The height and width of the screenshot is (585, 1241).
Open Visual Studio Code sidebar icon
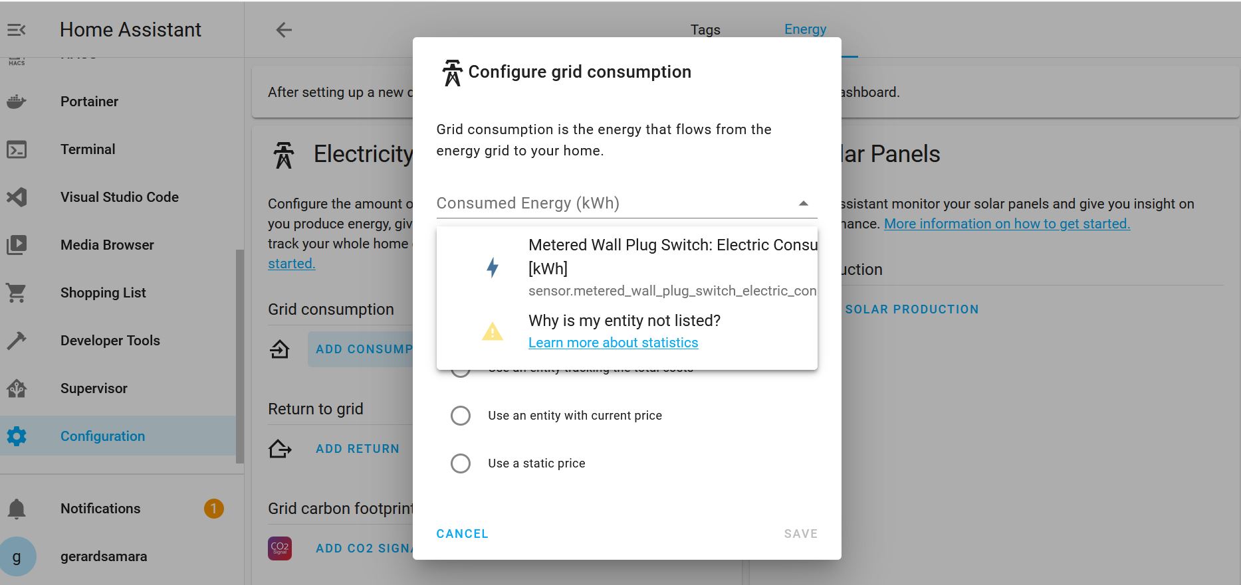click(x=17, y=197)
